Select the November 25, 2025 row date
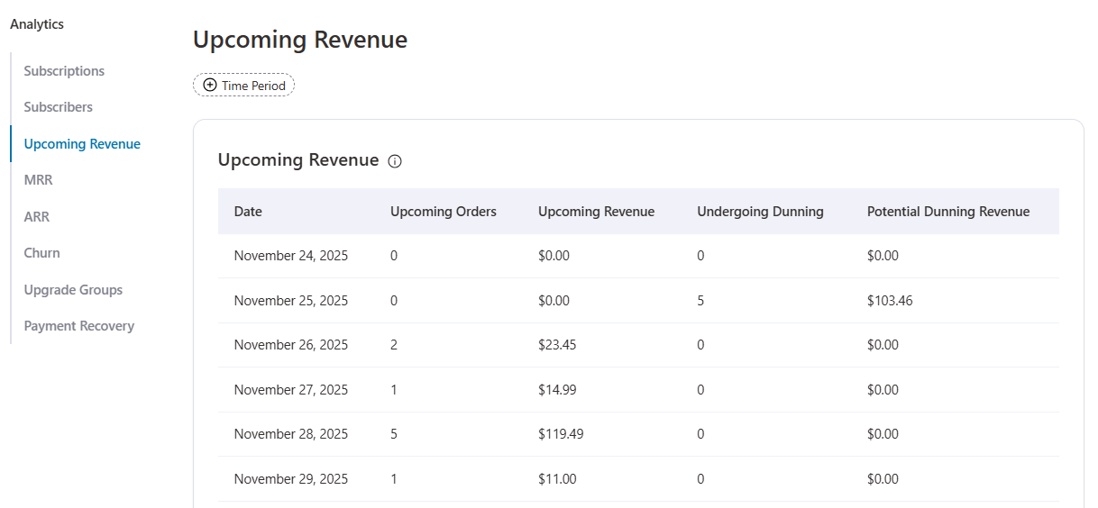The width and height of the screenshot is (1098, 508). click(291, 301)
